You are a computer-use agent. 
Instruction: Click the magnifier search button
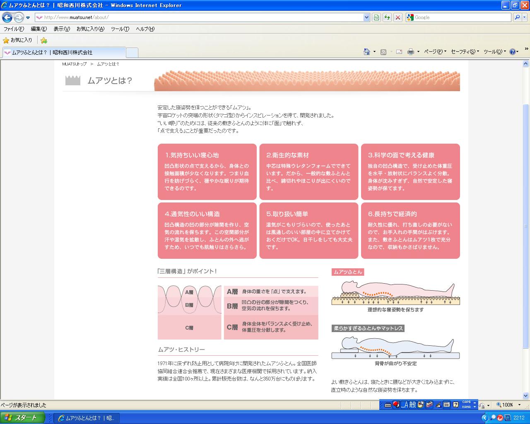pyautogui.click(x=517, y=17)
